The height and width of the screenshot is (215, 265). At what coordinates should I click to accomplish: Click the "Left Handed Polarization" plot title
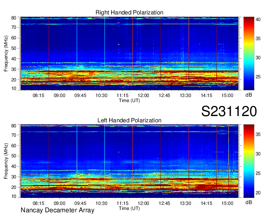coord(129,120)
